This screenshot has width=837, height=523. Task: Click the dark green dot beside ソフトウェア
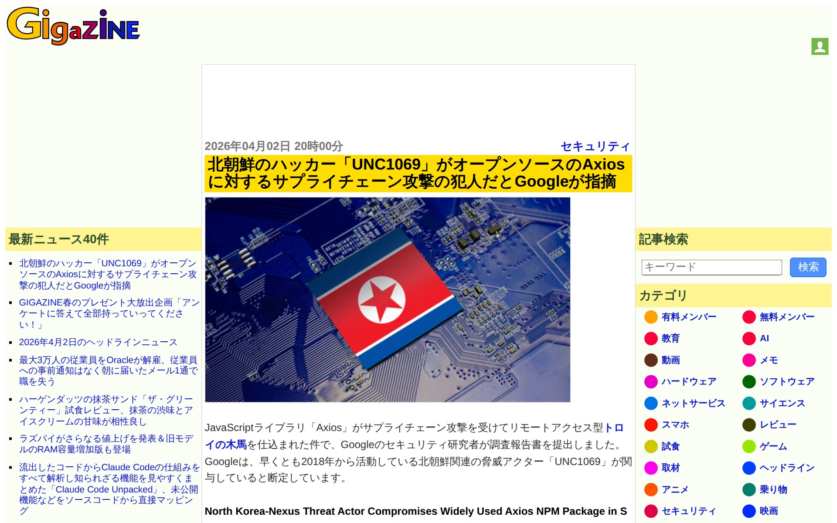749,381
